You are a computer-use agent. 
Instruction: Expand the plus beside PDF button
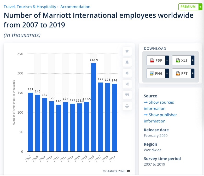tap(167, 61)
